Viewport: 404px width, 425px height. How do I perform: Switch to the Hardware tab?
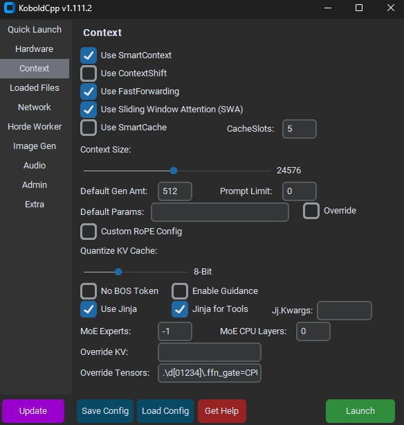pyautogui.click(x=35, y=49)
